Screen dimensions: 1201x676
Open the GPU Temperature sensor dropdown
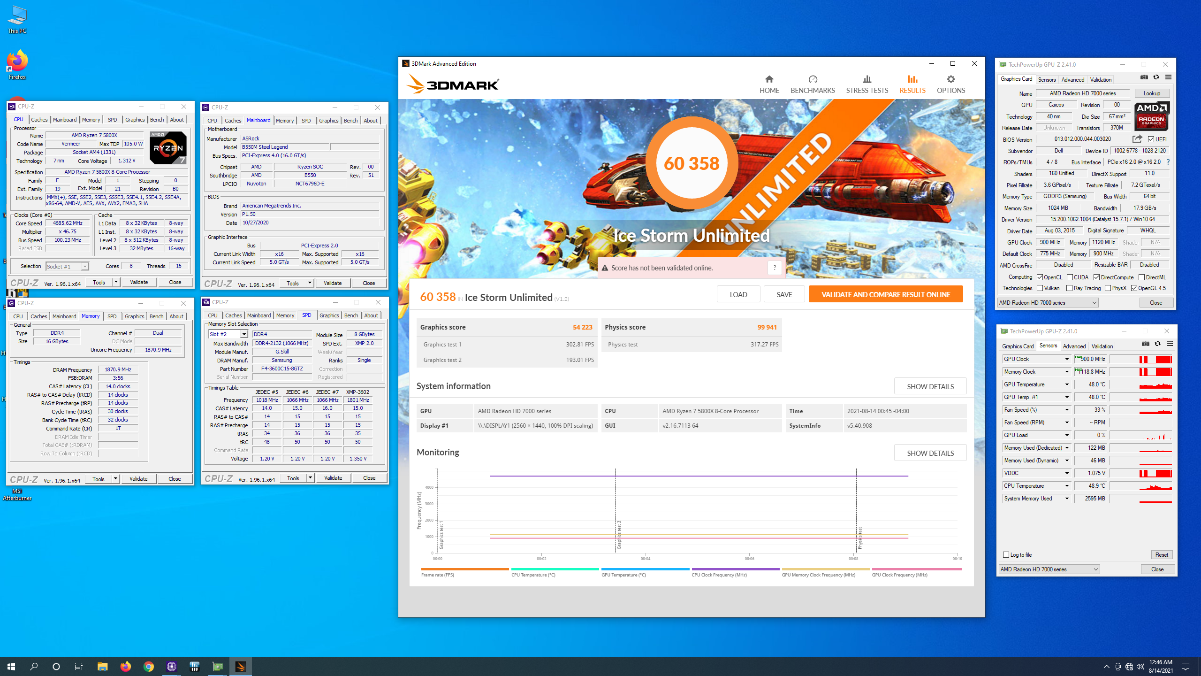pyautogui.click(x=1066, y=384)
